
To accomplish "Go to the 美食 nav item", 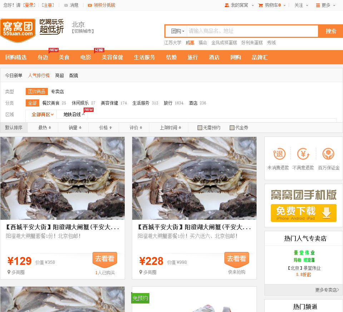I will pos(64,57).
